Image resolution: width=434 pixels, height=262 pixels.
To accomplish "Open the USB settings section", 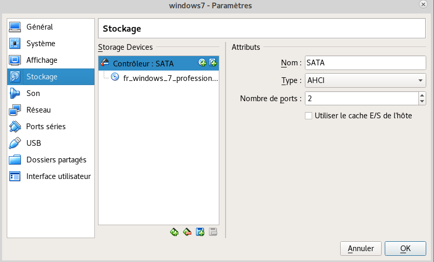I will point(34,143).
